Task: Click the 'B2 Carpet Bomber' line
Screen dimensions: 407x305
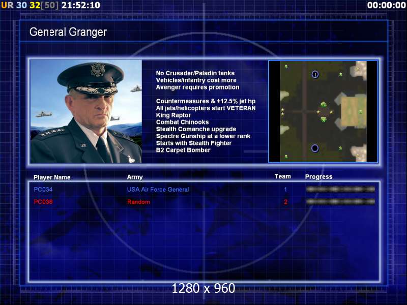Action: [x=183, y=150]
